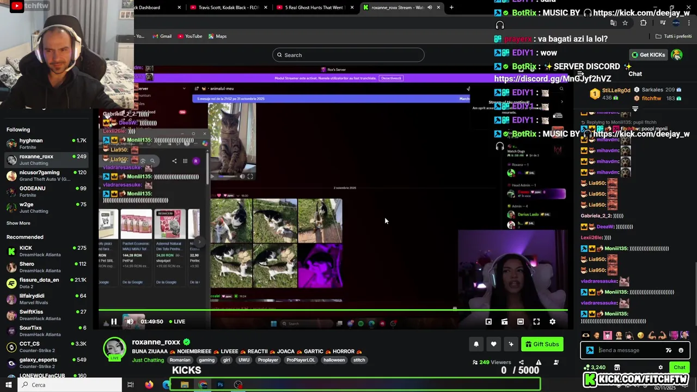
Task: Bookmark this page with the star
Action: tap(625, 23)
